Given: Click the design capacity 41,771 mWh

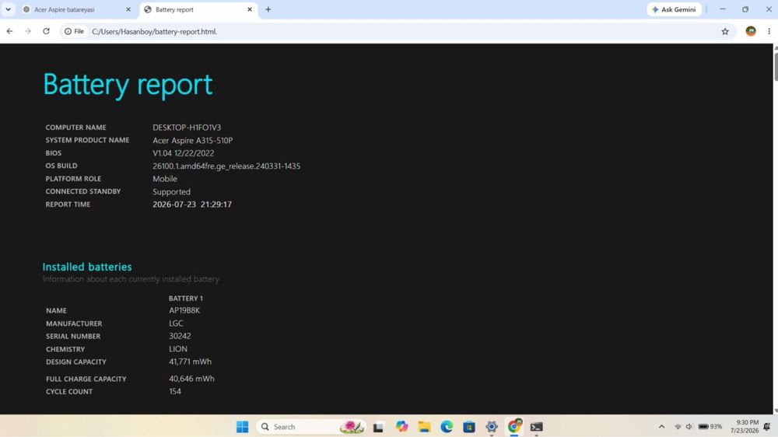Looking at the screenshot, I should (190, 362).
